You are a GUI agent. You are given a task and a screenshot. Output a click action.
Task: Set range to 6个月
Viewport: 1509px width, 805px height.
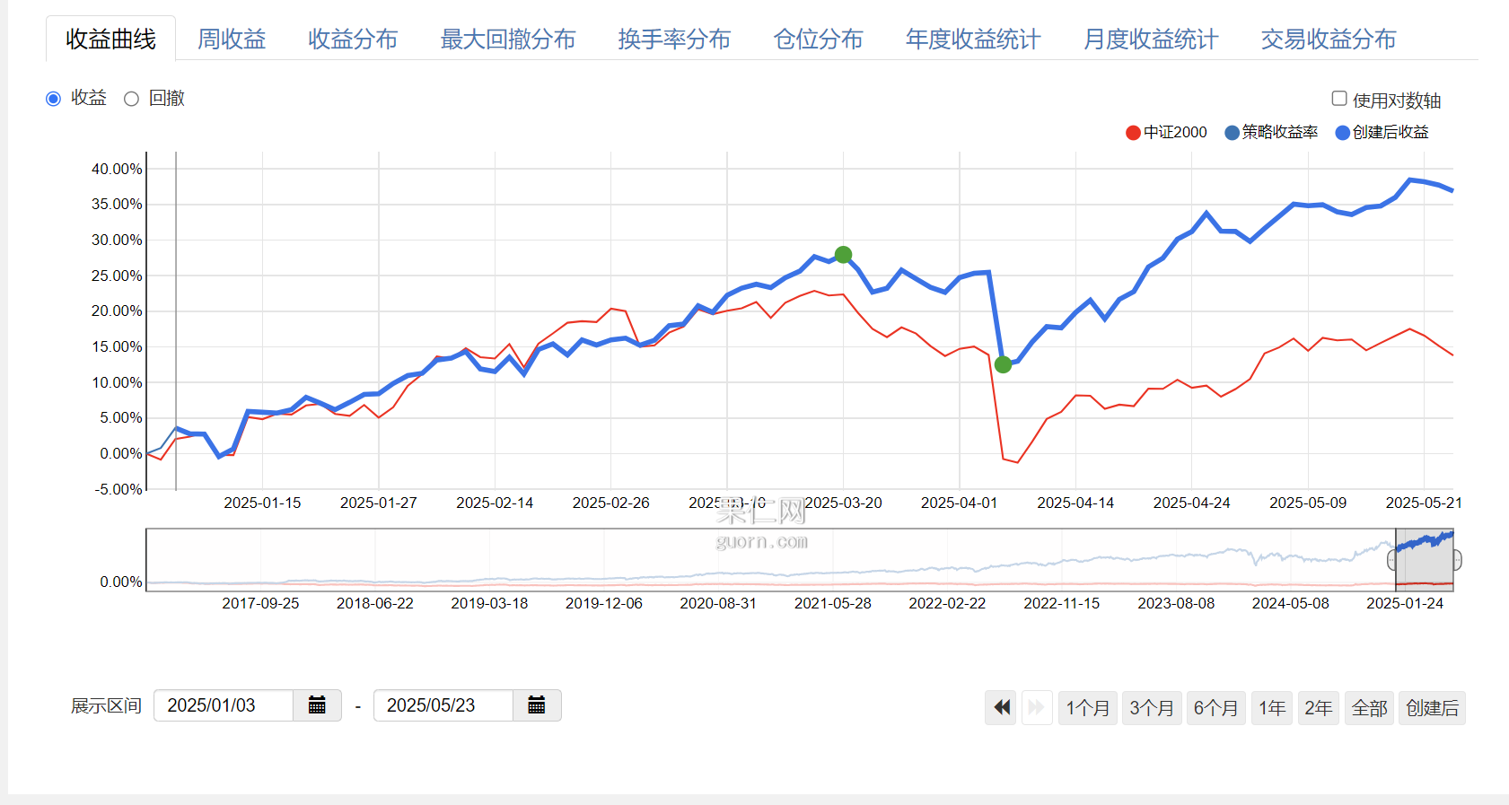(1215, 708)
